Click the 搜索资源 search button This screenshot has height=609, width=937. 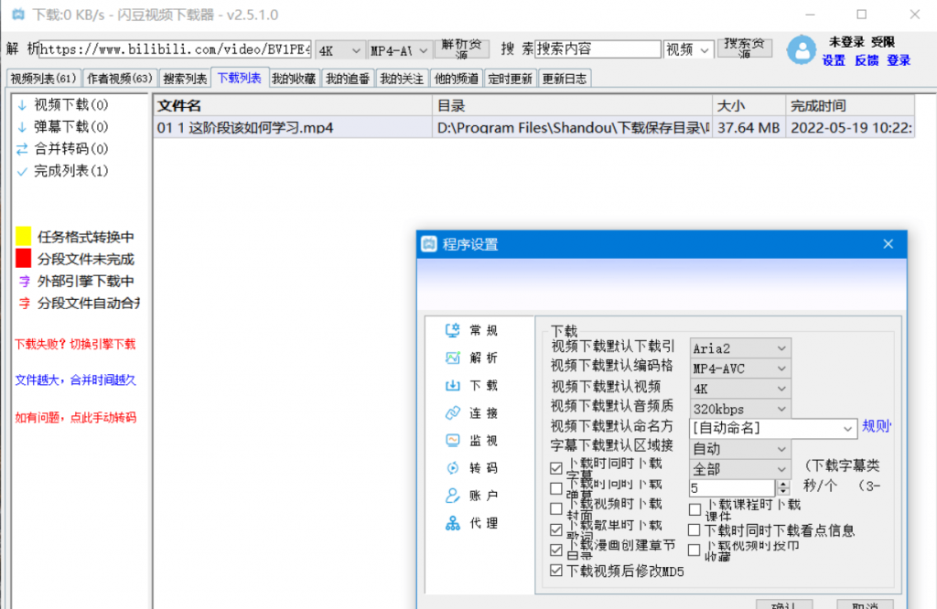pos(745,48)
